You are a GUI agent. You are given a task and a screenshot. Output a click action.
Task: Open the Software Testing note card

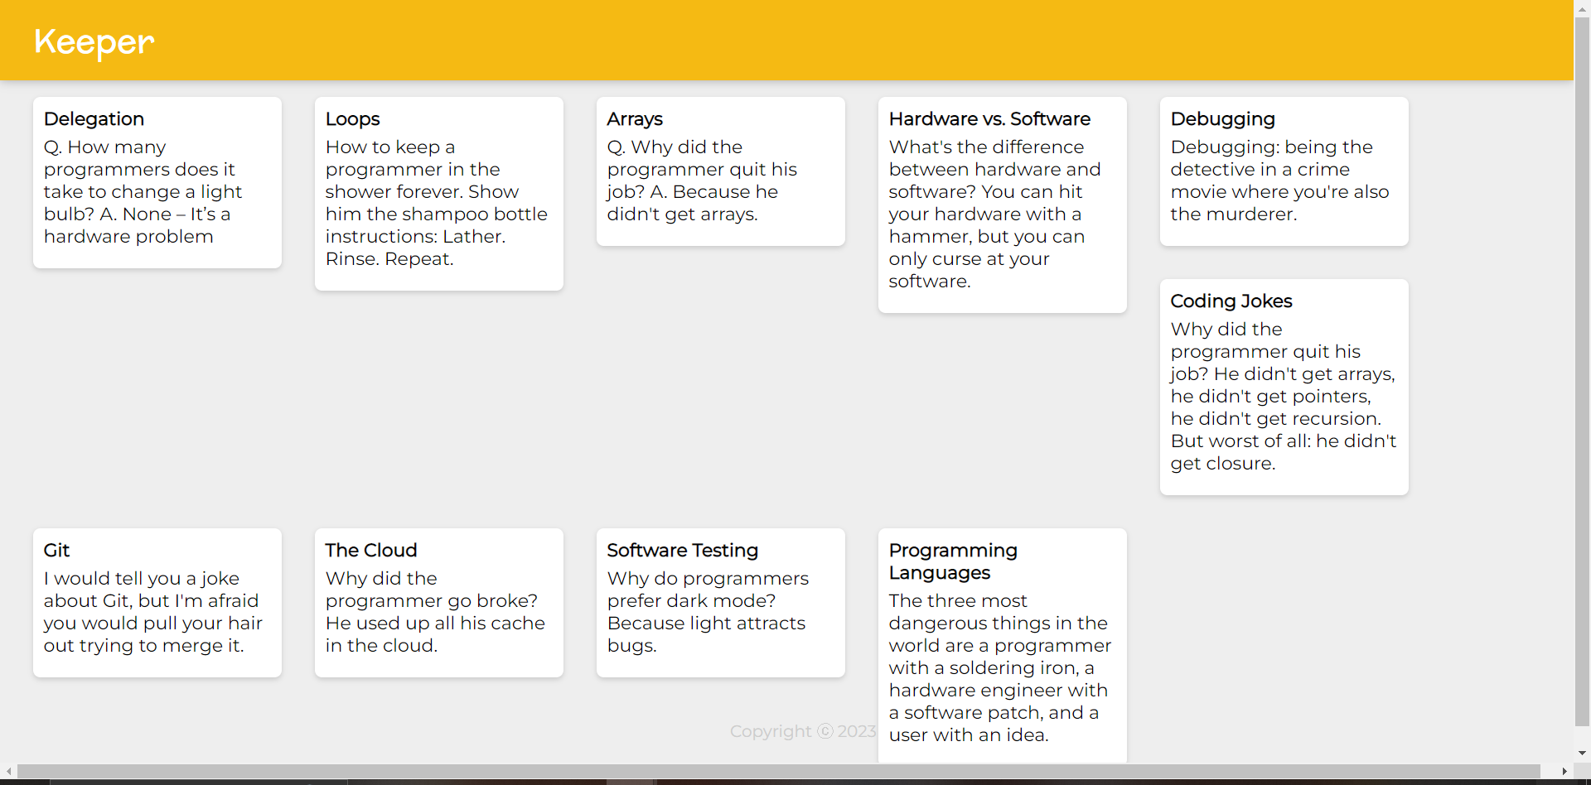pos(721,603)
